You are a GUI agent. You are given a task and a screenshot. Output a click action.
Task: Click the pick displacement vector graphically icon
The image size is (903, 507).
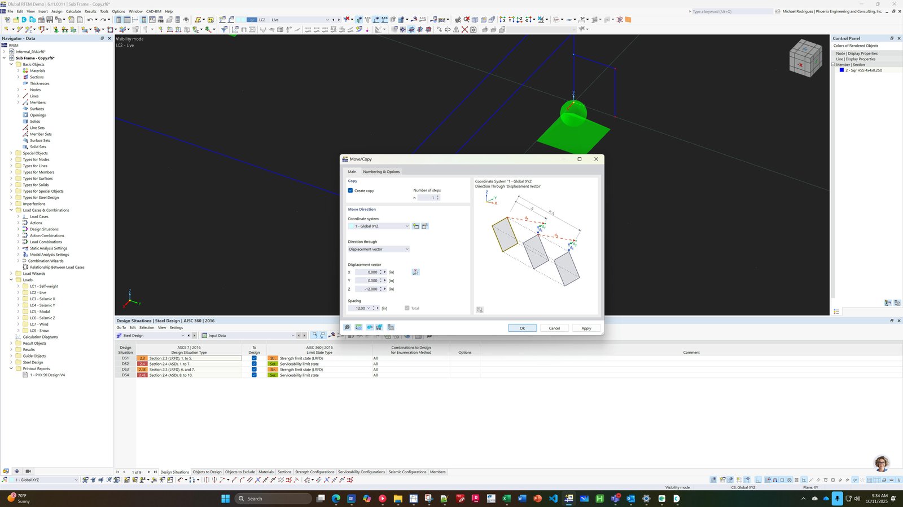[415, 272]
